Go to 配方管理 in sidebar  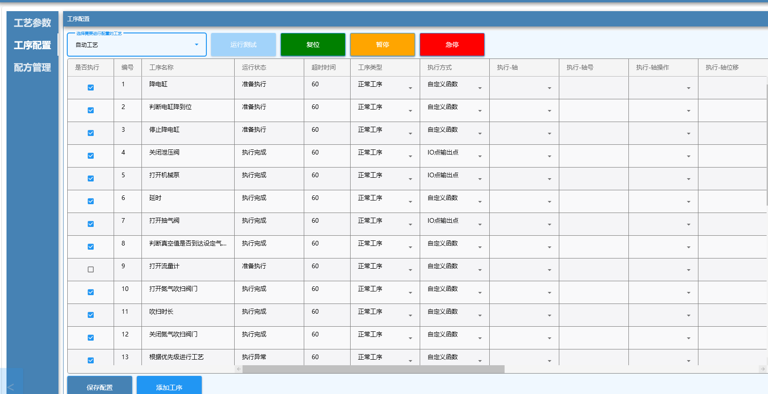click(32, 67)
